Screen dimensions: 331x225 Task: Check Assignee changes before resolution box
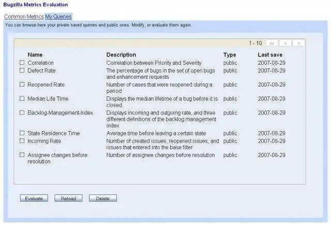(22, 154)
